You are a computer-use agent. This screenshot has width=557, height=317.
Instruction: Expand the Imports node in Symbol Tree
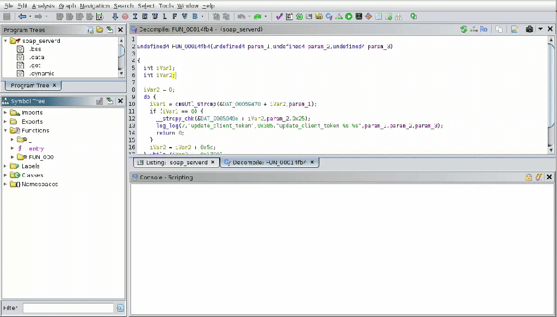point(5,112)
